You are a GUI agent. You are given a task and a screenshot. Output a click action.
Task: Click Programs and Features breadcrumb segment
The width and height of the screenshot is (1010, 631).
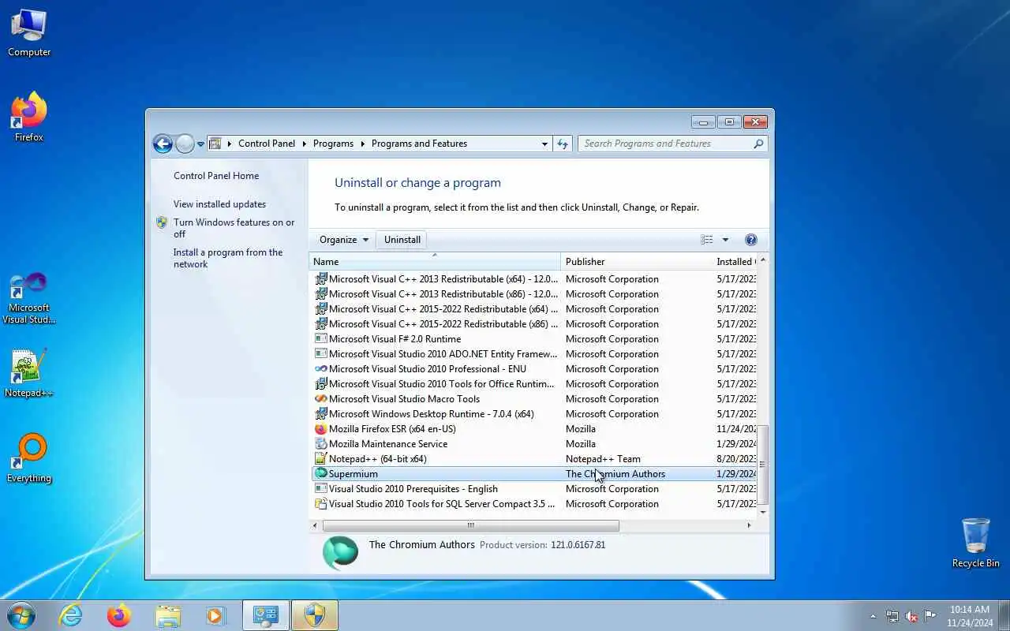coord(419,144)
